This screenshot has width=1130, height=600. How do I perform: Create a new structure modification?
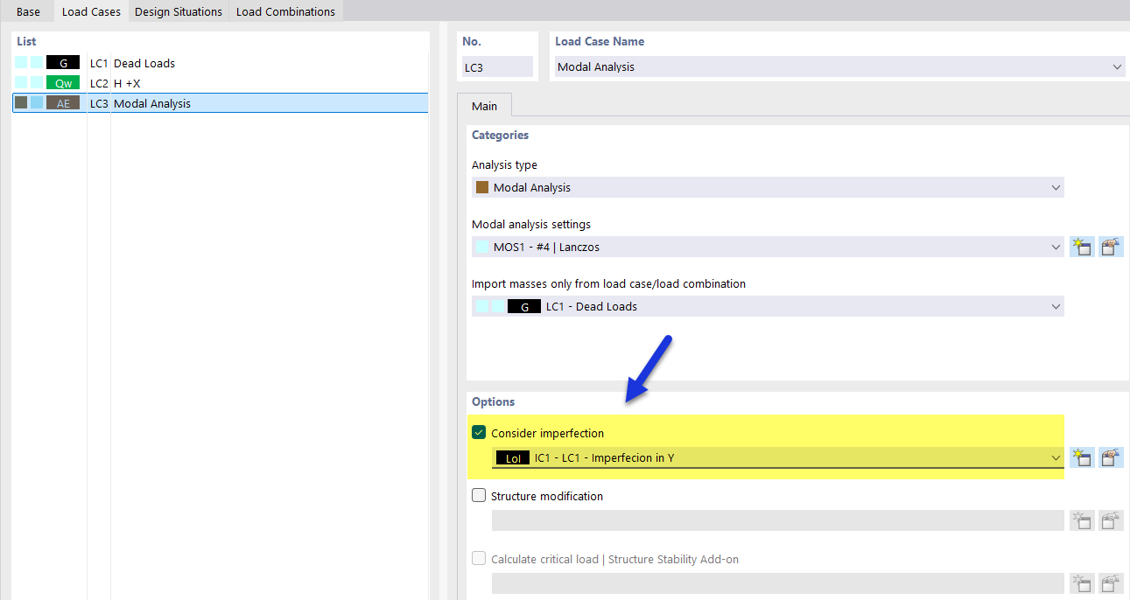[1082, 520]
